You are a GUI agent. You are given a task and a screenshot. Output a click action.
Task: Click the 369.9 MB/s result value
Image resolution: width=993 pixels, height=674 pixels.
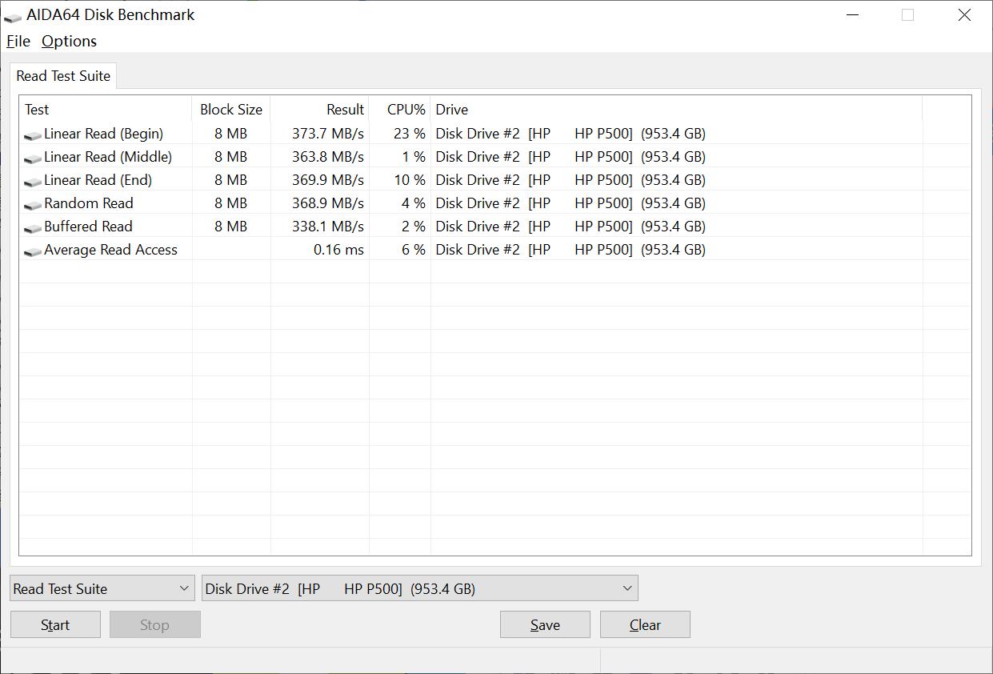coord(328,179)
